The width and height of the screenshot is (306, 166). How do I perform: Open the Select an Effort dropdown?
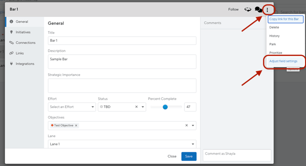coord(72,107)
